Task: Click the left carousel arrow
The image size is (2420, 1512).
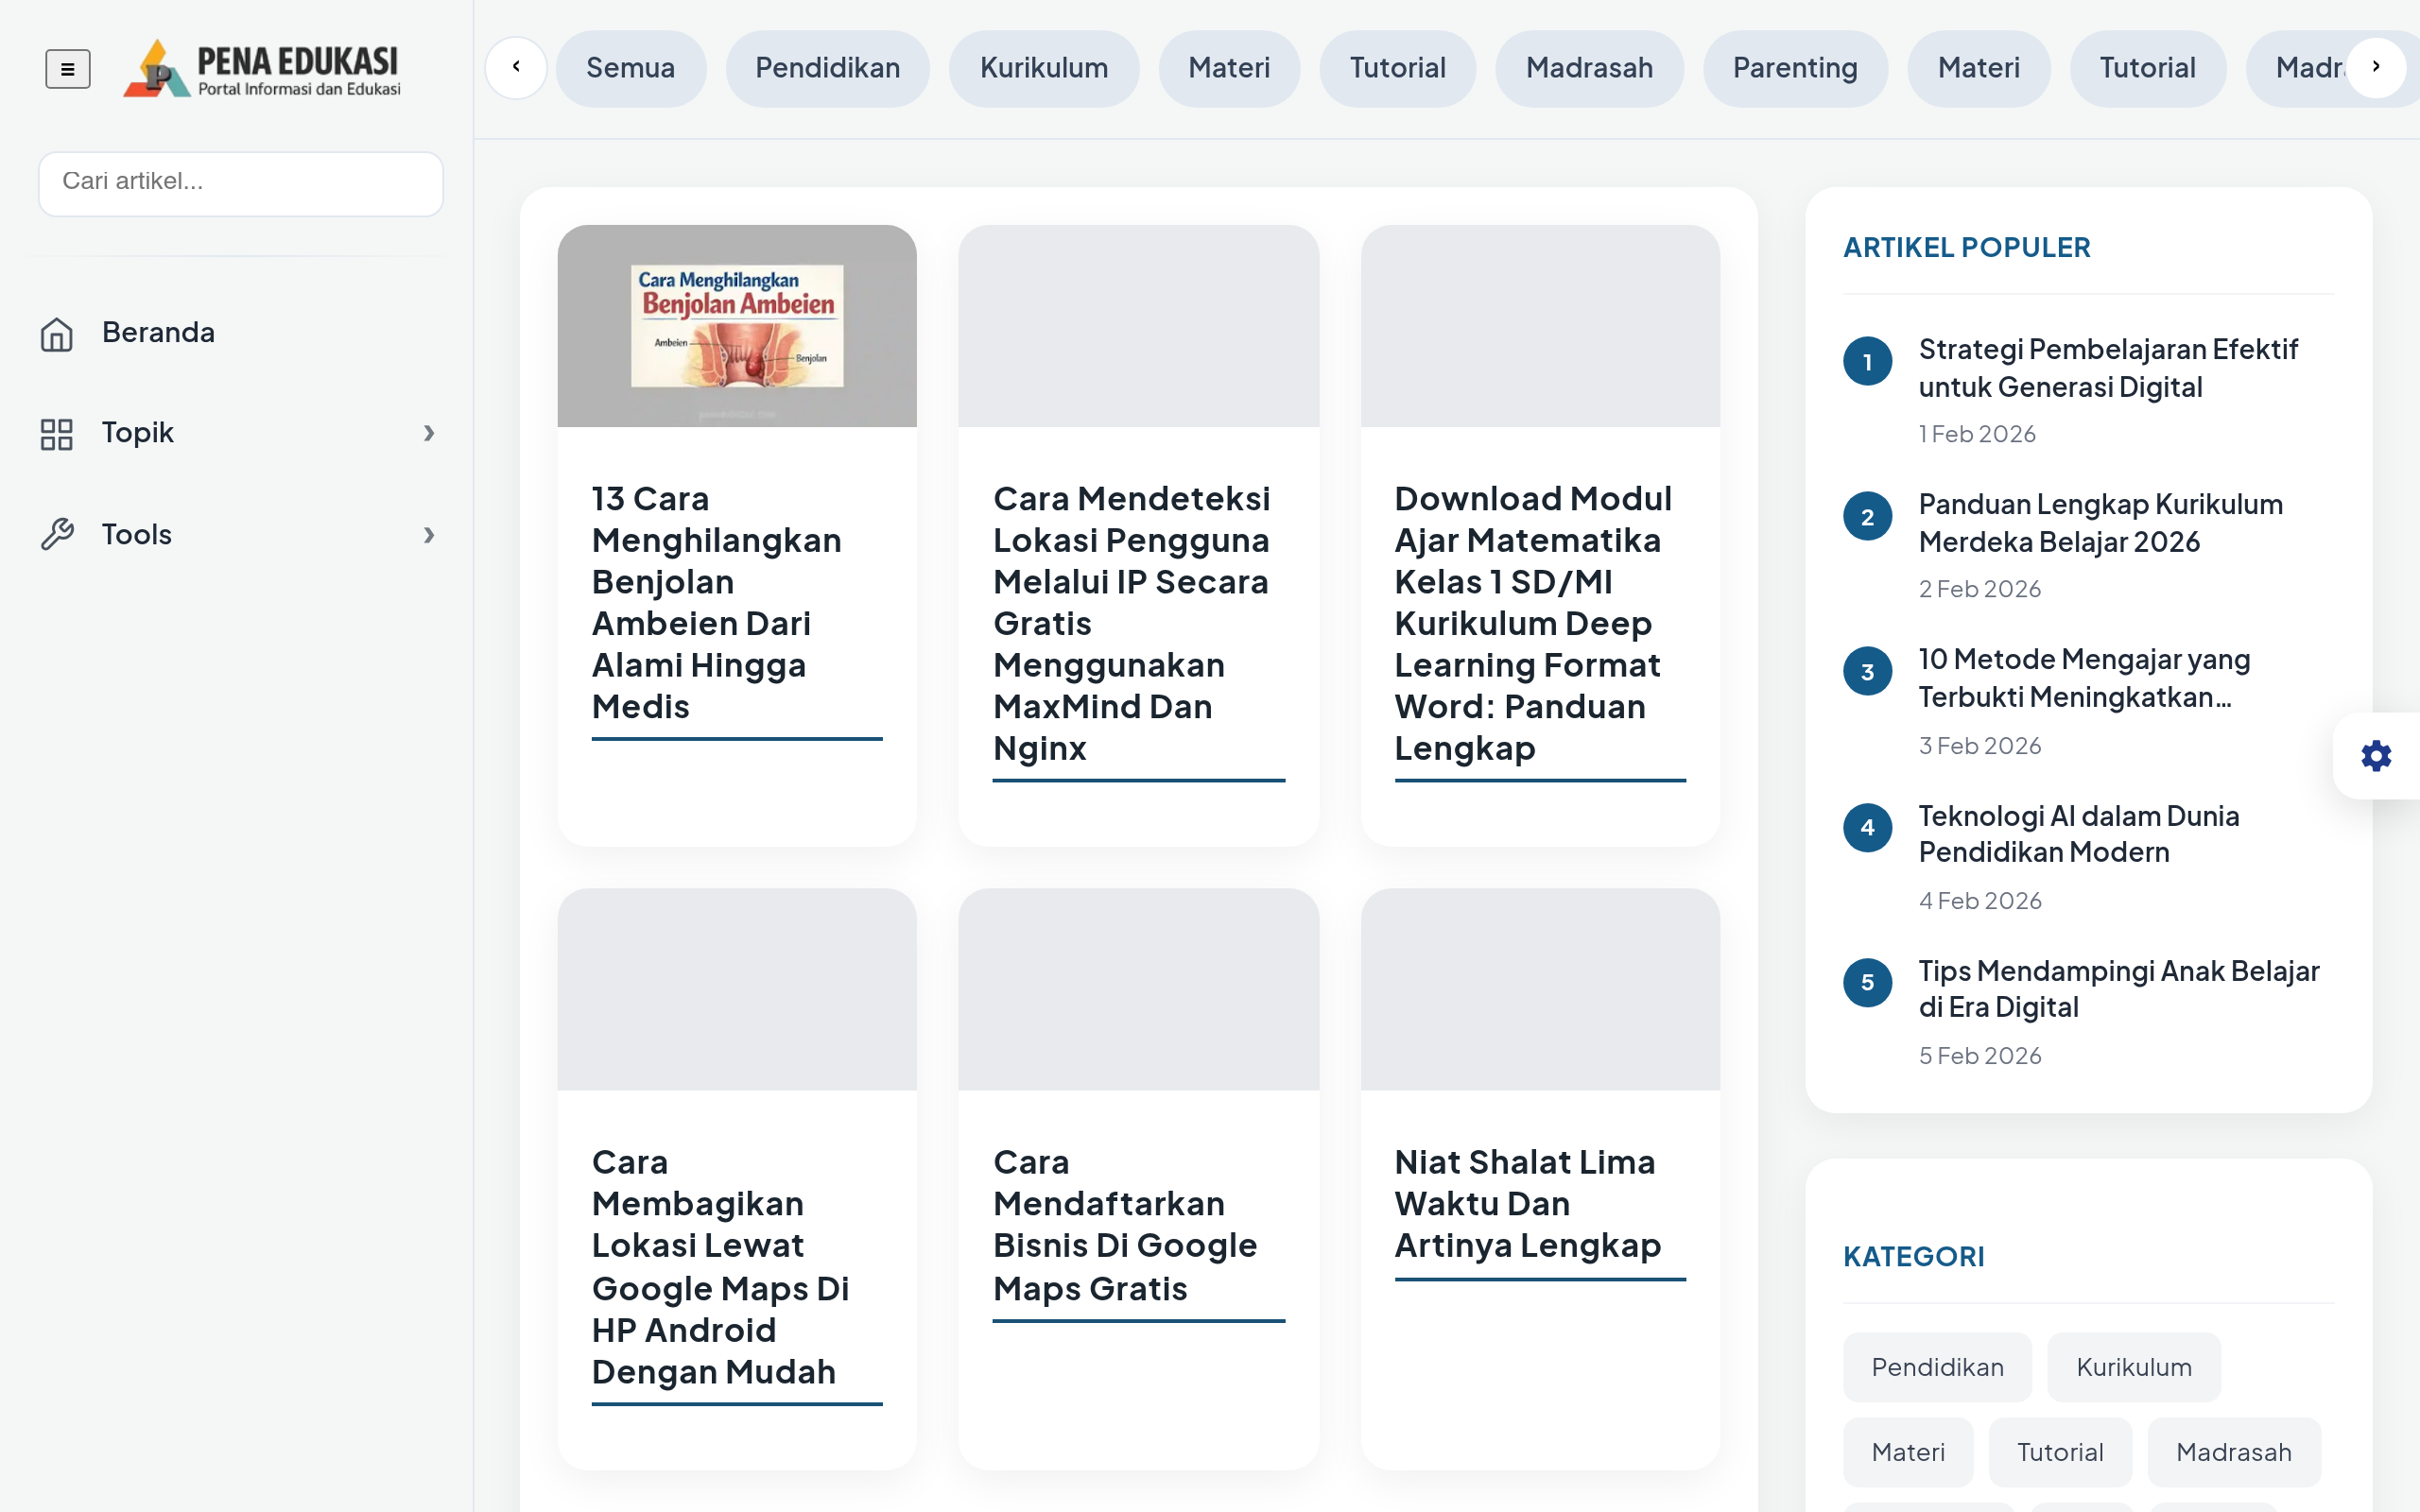Action: click(516, 67)
